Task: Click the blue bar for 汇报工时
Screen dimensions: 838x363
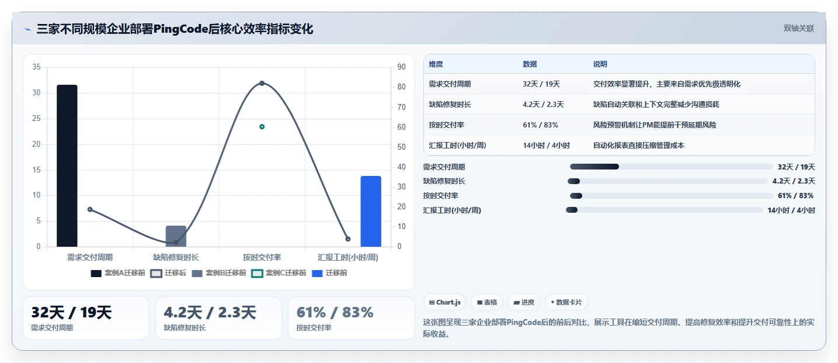Action: 371,211
